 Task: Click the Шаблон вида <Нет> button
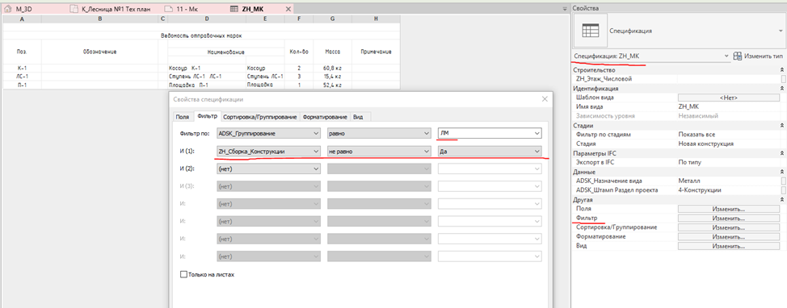[x=728, y=98]
